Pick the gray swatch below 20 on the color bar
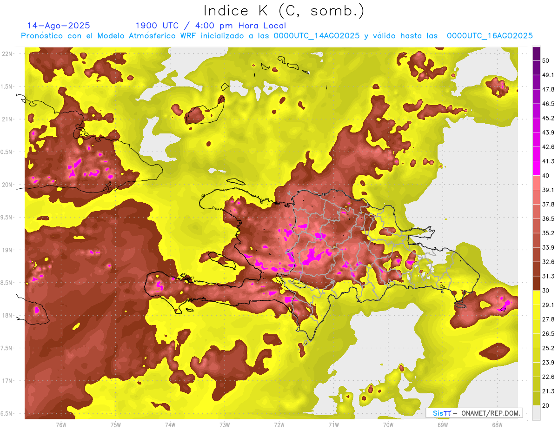The image size is (558, 431). tap(536, 413)
